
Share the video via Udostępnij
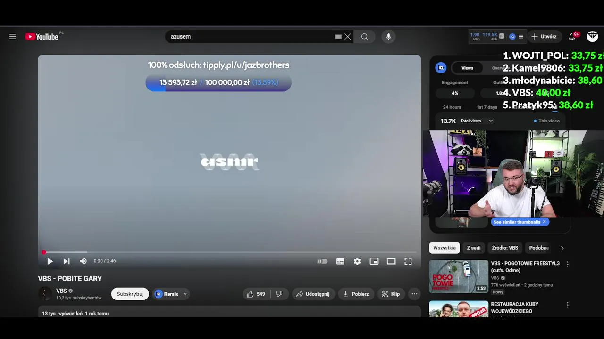(x=313, y=294)
